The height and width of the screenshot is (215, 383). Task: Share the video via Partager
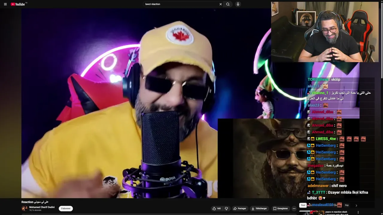click(x=240, y=208)
